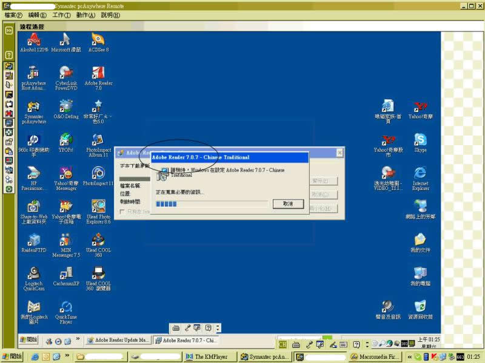
Task: Select the Share-to-Web desktop icon
Action: (x=34, y=212)
